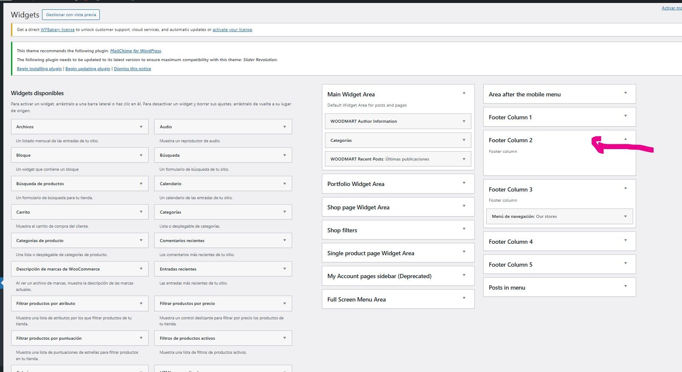Expand the Portfolio Widget Area
The image size is (682, 372).
click(464, 183)
